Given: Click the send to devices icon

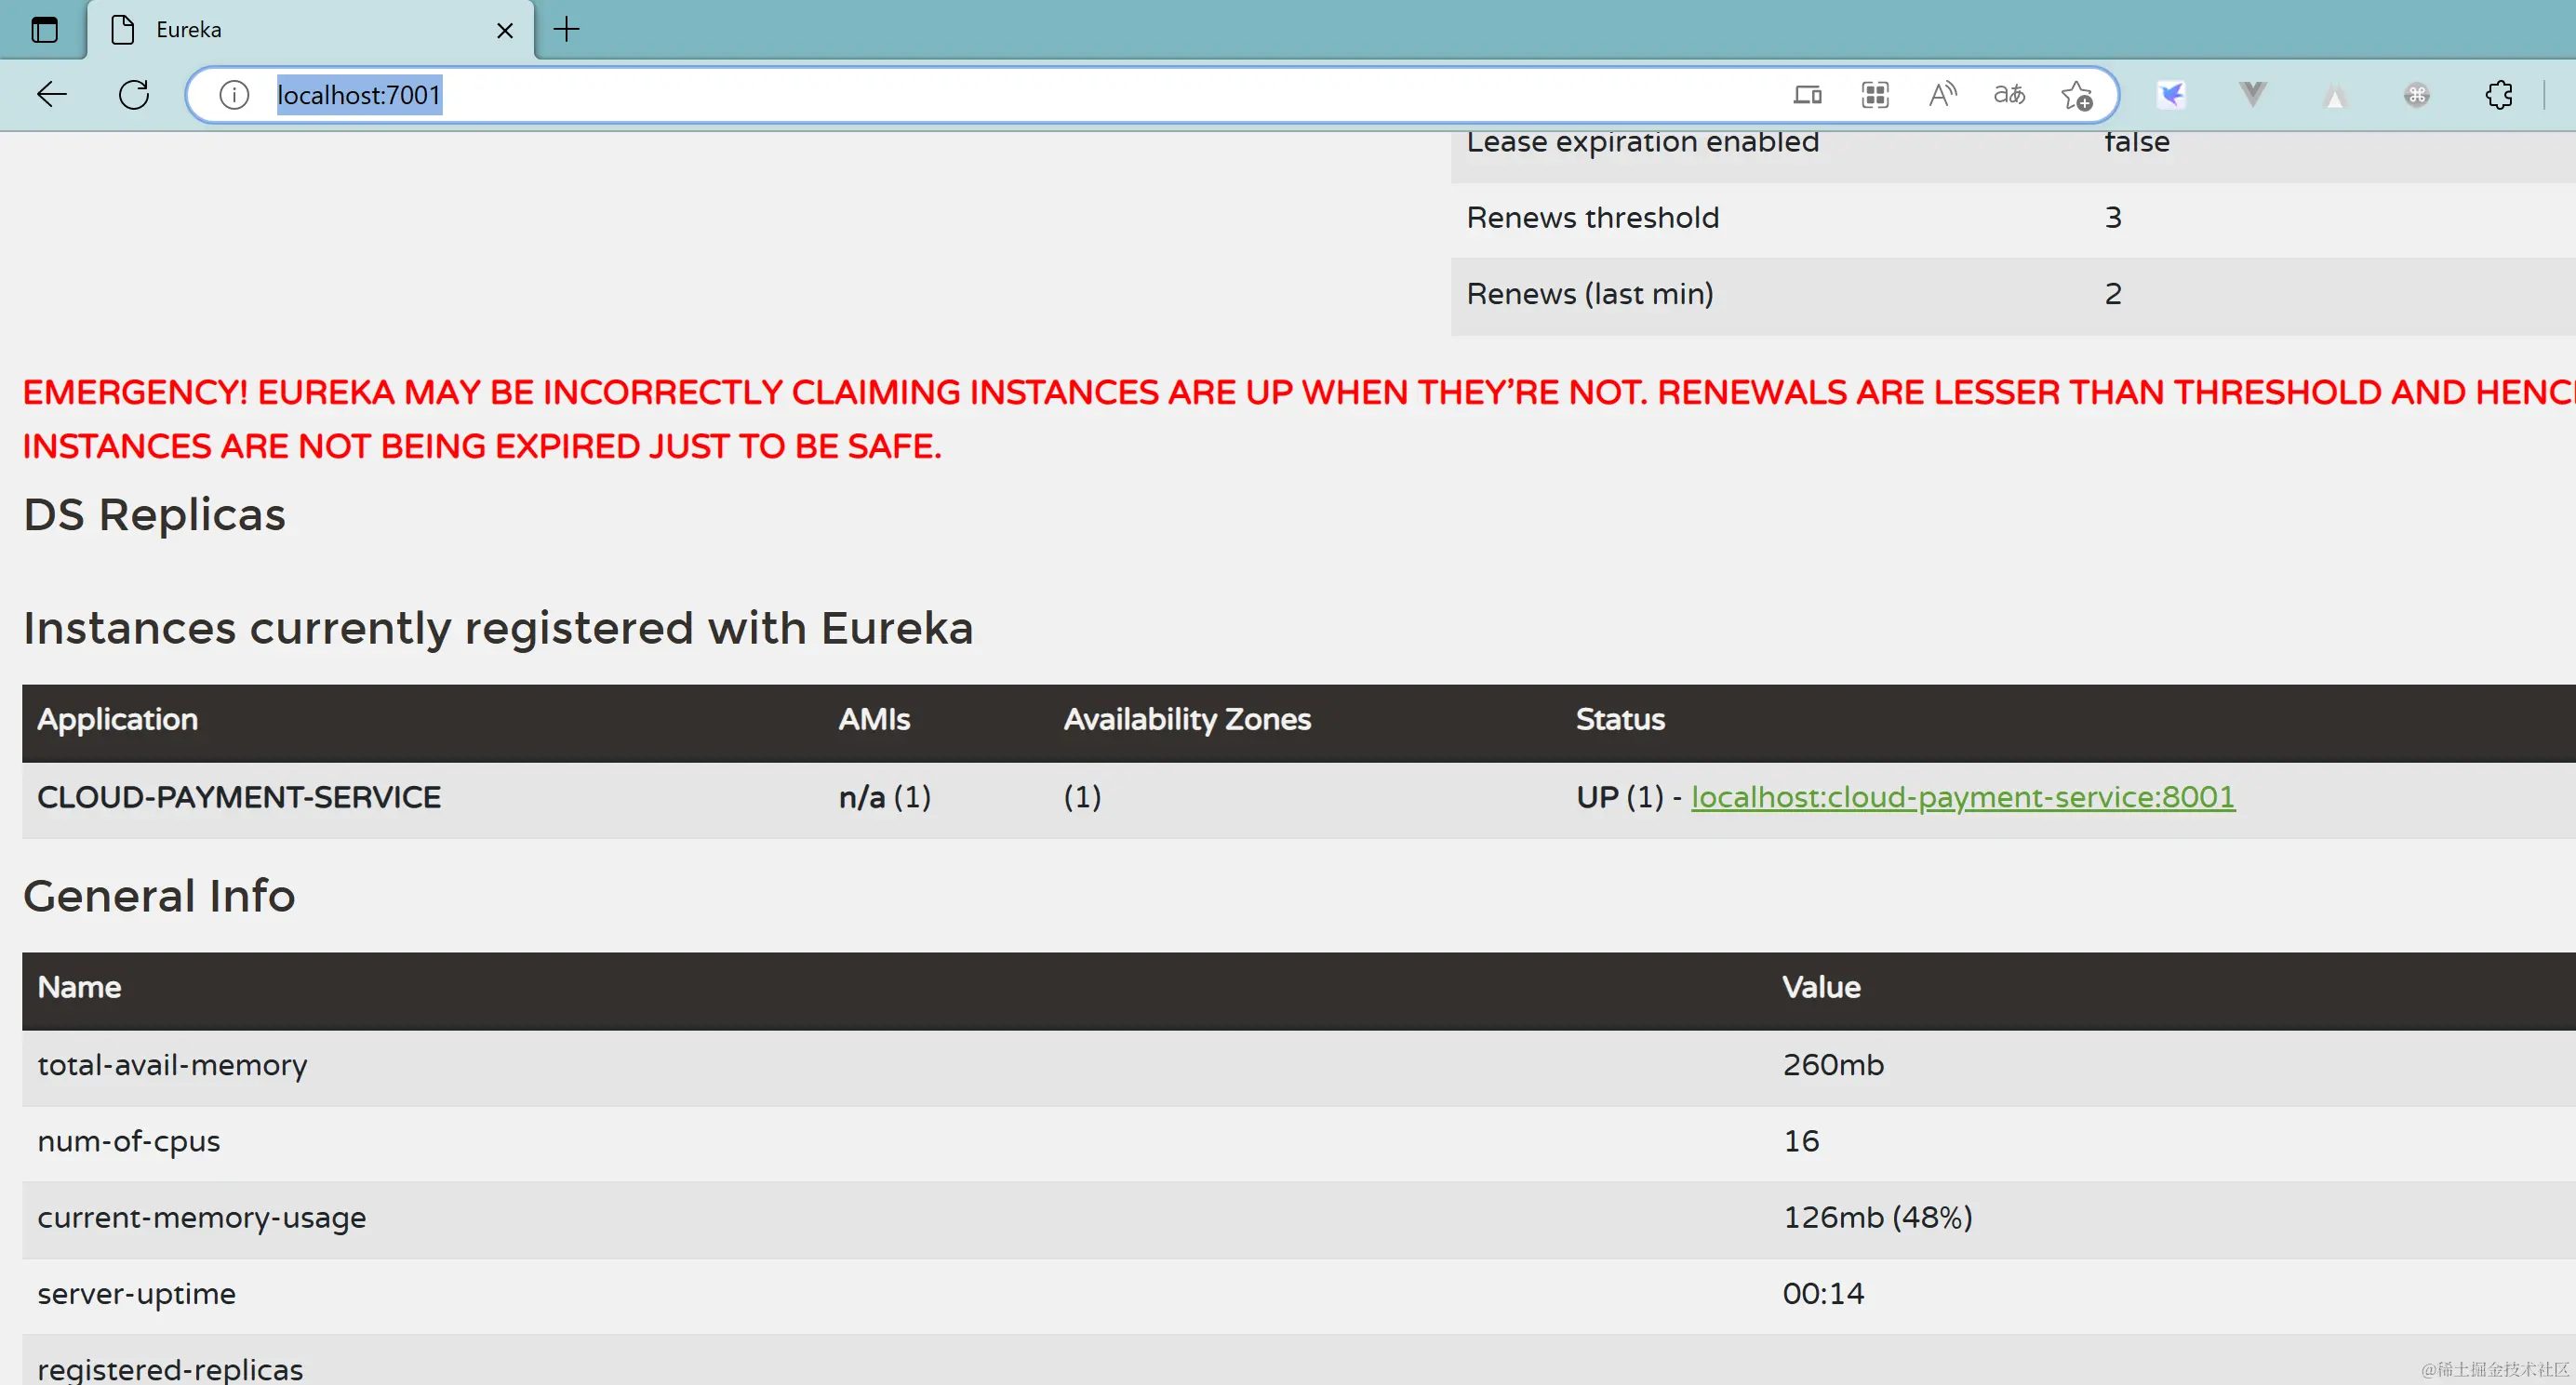Looking at the screenshot, I should click(x=1807, y=95).
